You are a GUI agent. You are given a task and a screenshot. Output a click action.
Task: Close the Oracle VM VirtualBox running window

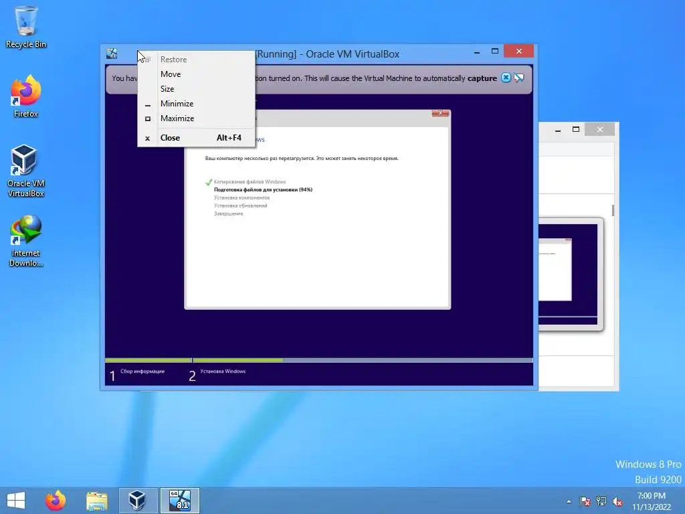coord(518,51)
